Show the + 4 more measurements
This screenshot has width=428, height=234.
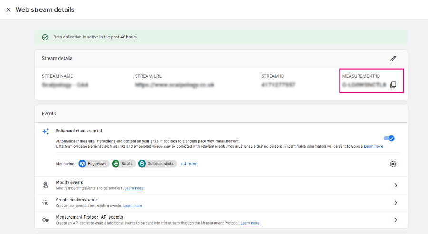click(x=189, y=164)
